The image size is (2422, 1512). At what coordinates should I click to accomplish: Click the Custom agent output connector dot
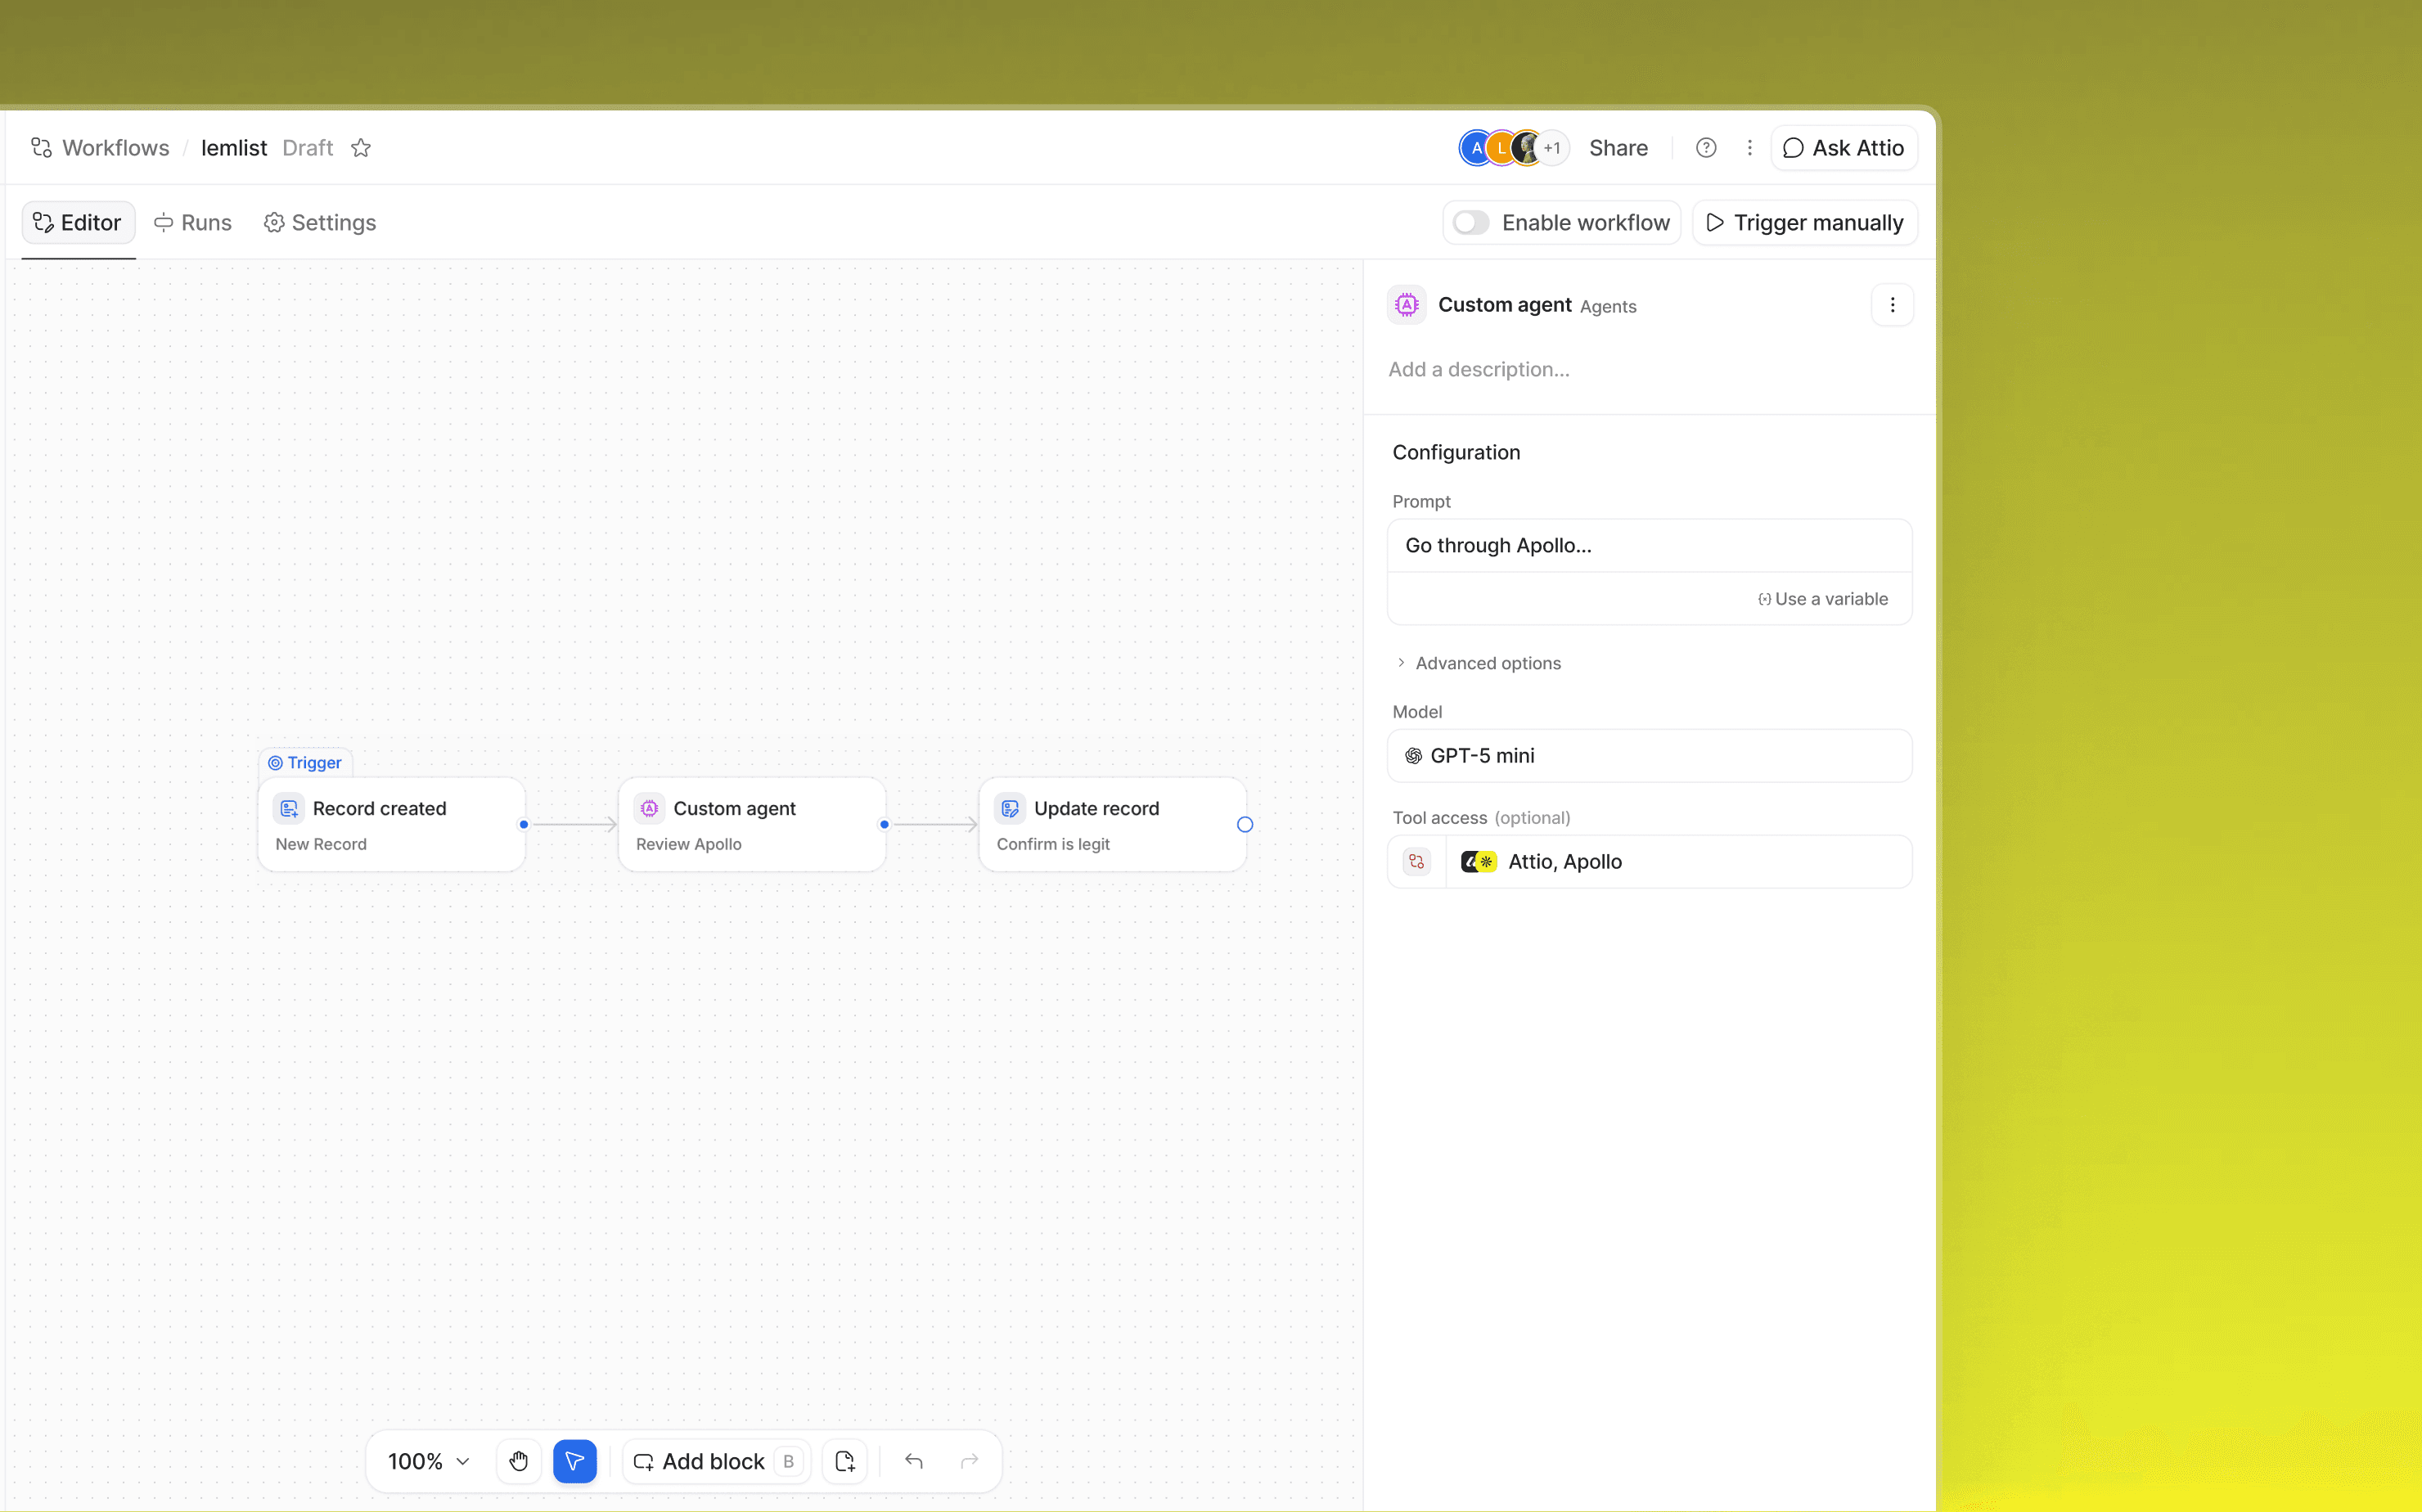point(884,824)
